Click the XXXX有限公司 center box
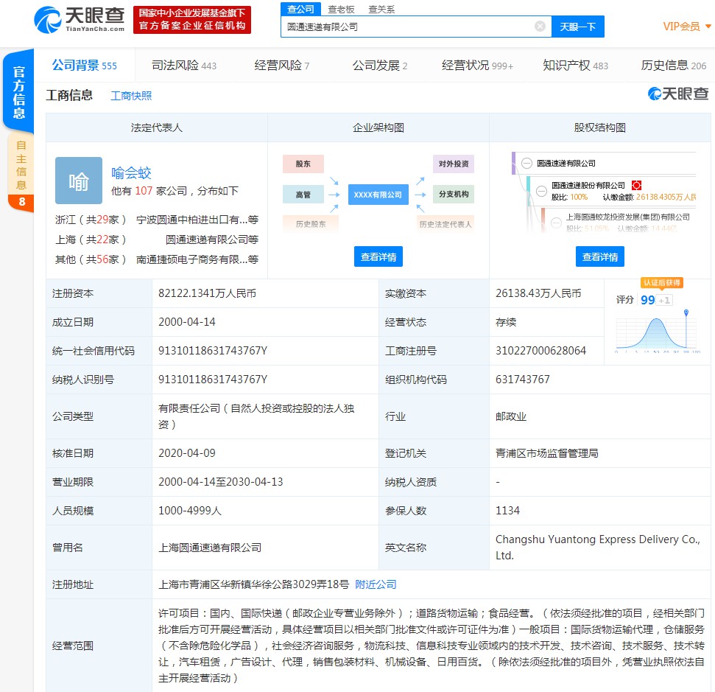Screen dimensions: 715x692 pos(378,195)
